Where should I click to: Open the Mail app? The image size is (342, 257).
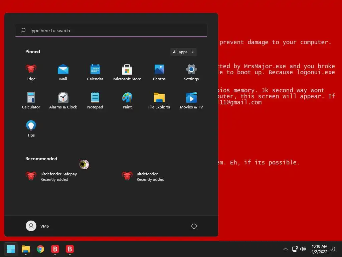[x=63, y=73]
